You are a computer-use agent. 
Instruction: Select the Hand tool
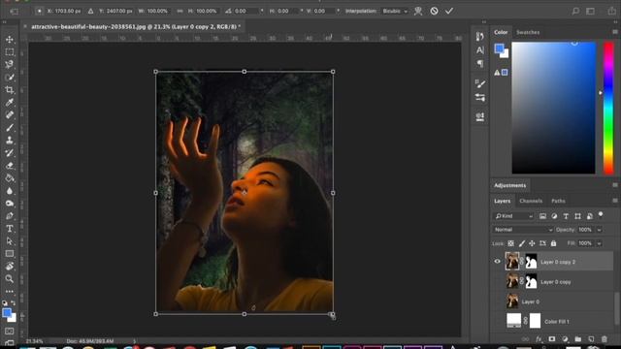pos(10,267)
